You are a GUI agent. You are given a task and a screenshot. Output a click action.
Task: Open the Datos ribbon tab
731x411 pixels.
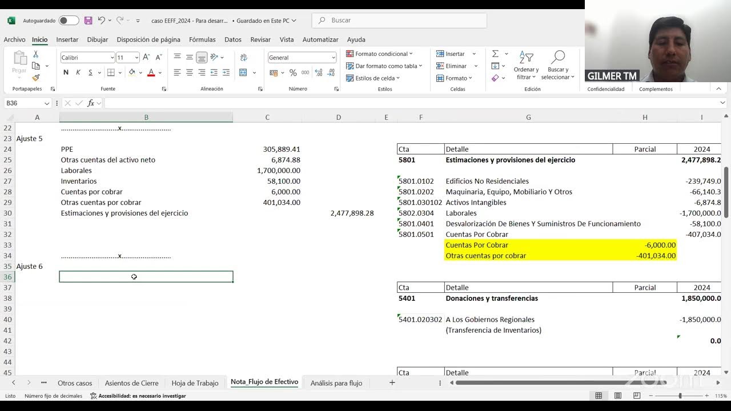coord(233,39)
